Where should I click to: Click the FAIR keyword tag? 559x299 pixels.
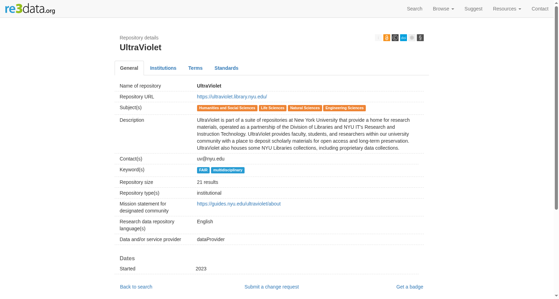(x=203, y=170)
